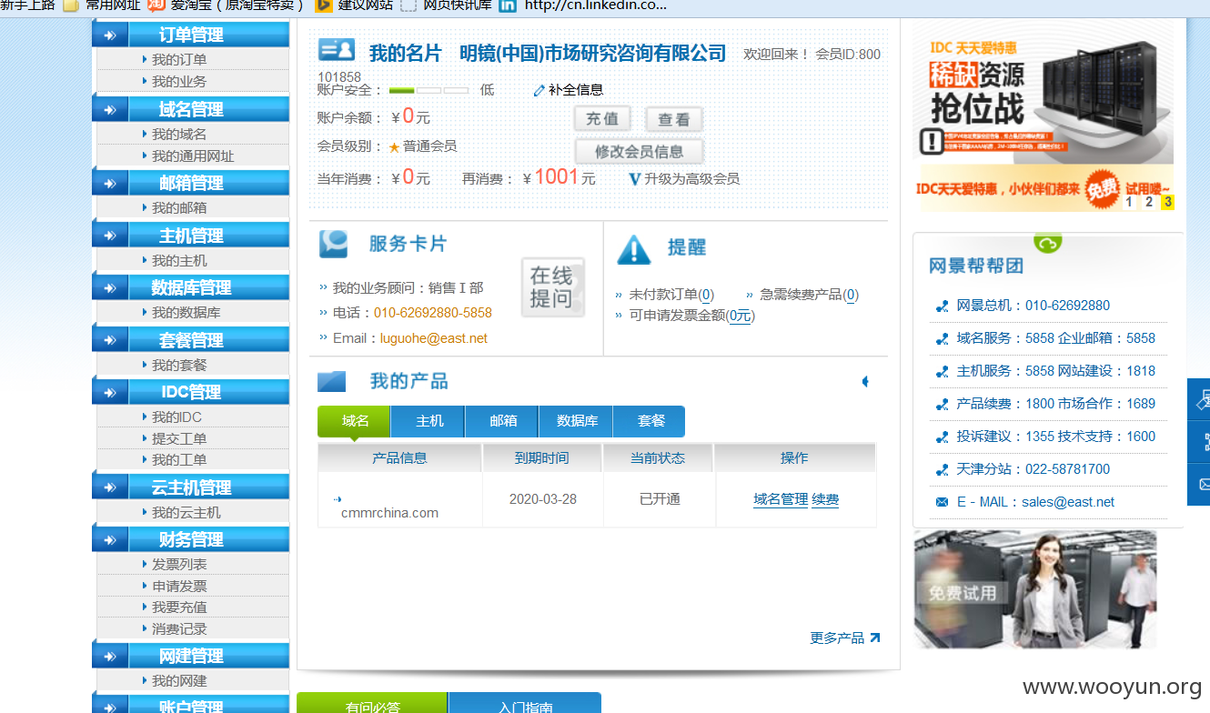Open 我要充值 in the sidebar
The image size is (1210, 713).
179,608
